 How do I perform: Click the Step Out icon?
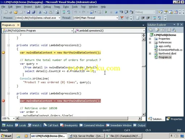pos(132,12)
